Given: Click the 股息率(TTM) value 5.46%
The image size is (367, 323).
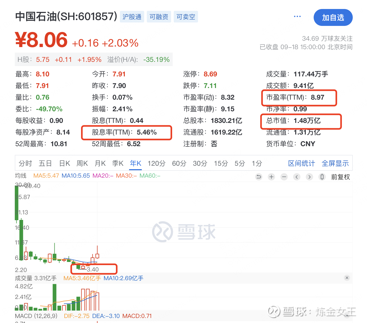Looking at the screenshot, I should coord(147,132).
